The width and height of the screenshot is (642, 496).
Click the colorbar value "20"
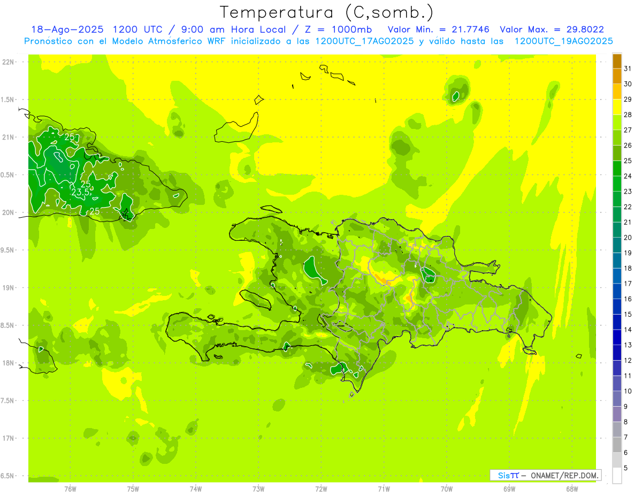628,237
